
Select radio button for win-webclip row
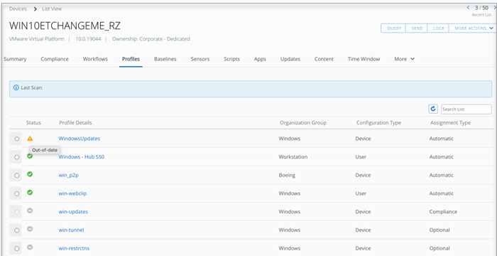click(17, 193)
